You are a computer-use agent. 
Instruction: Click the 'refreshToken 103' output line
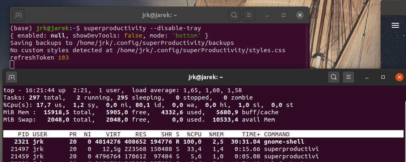click(40, 58)
